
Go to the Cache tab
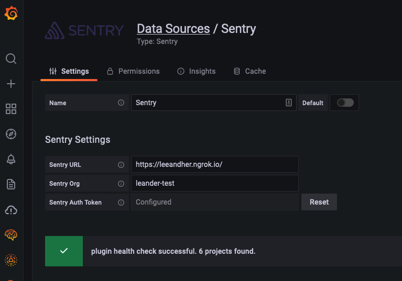tap(249, 71)
